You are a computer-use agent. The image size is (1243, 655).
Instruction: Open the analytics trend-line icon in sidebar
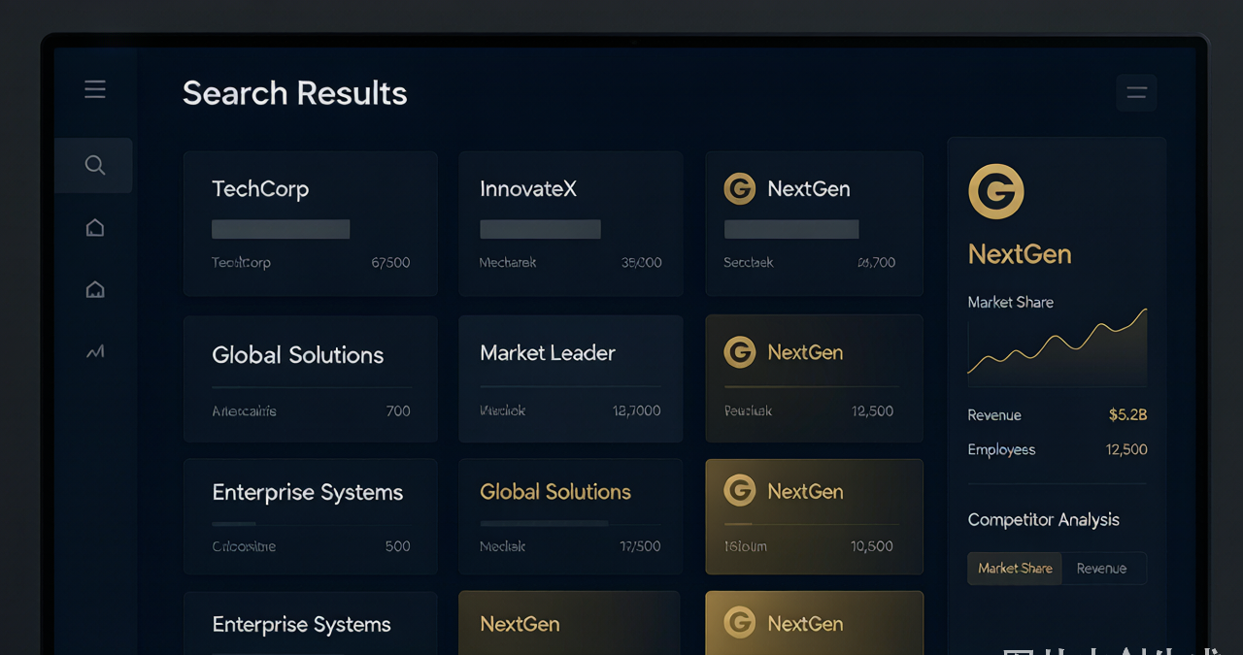pyautogui.click(x=95, y=352)
